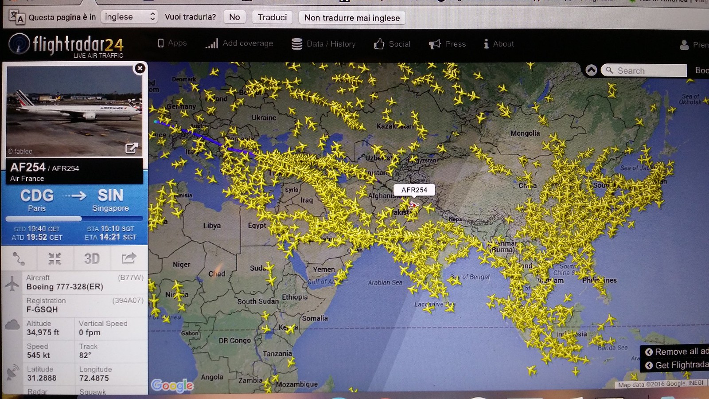The image size is (709, 399).
Task: Click the AF254 flight number heading
Action: (27, 167)
